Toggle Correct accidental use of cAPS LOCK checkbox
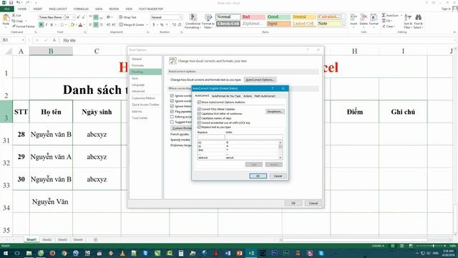458x258 pixels. pos(199,123)
